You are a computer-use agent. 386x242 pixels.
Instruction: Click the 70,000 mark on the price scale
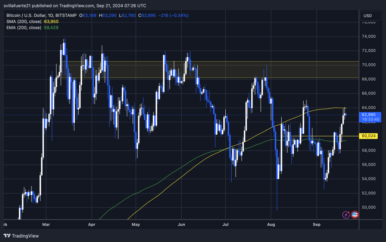pos(369,64)
